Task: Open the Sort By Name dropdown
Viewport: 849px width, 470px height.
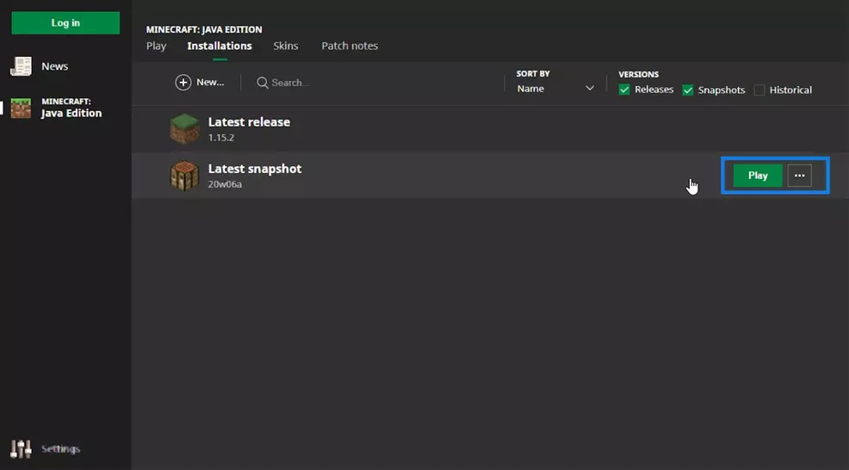Action: (x=555, y=89)
